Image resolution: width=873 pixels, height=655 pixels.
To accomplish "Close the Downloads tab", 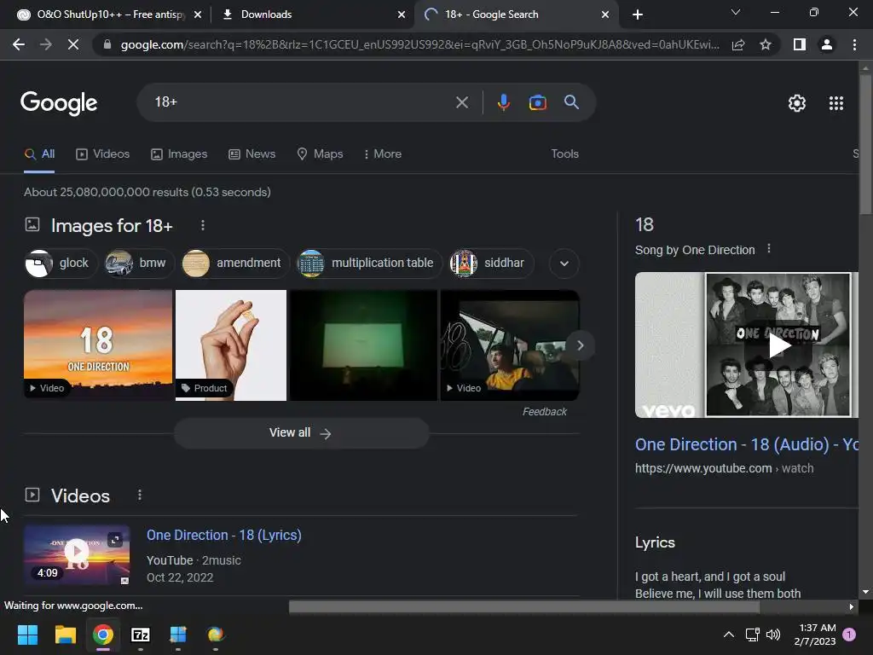I will [402, 14].
